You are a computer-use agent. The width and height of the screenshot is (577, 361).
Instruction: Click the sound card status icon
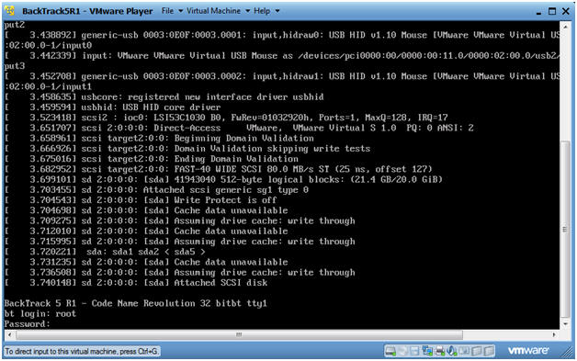pos(452,351)
